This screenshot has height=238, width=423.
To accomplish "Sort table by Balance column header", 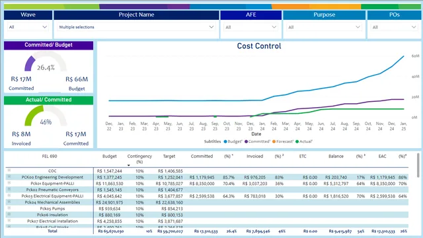I will [336, 156].
